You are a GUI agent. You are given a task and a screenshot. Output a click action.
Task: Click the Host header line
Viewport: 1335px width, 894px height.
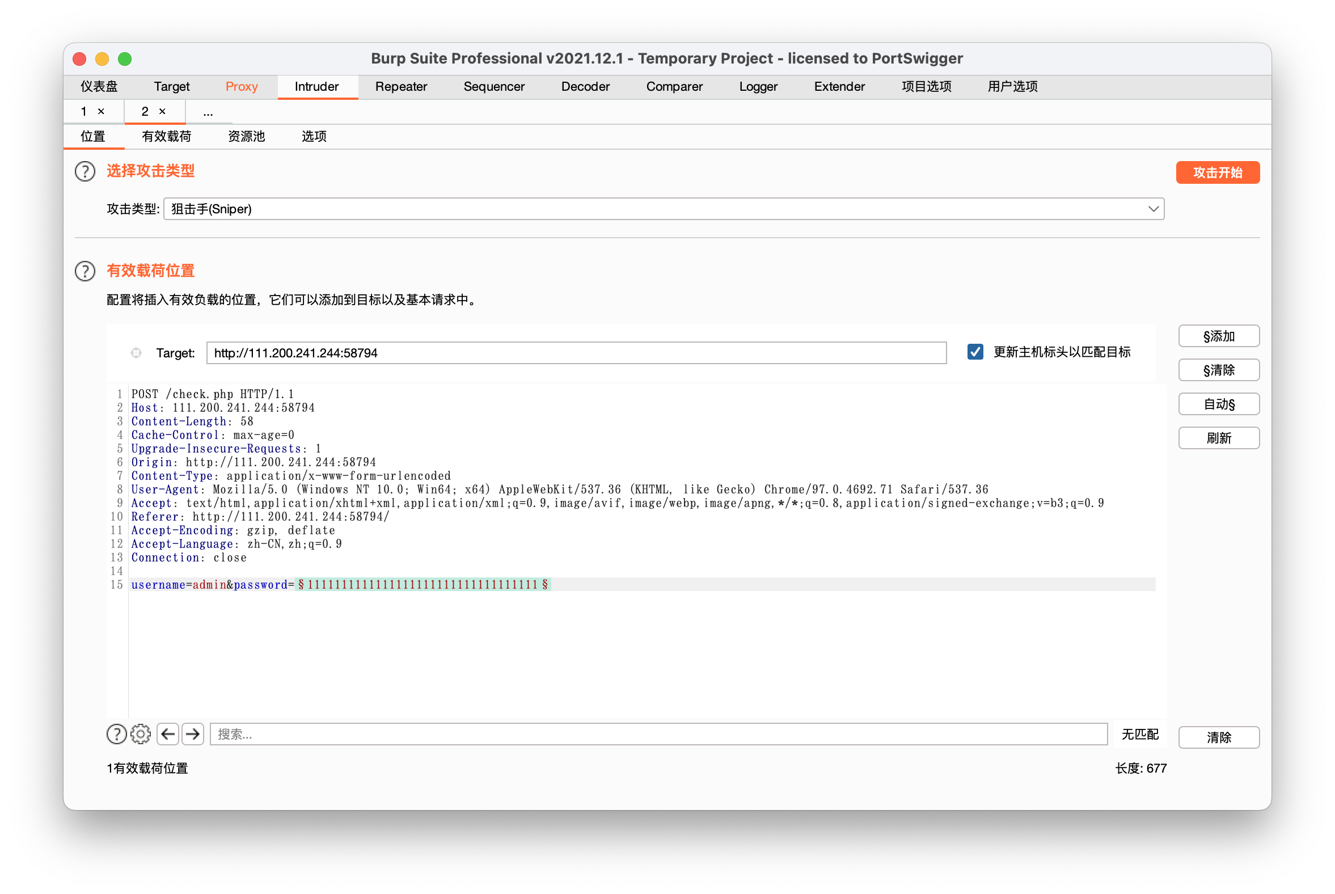click(x=223, y=408)
